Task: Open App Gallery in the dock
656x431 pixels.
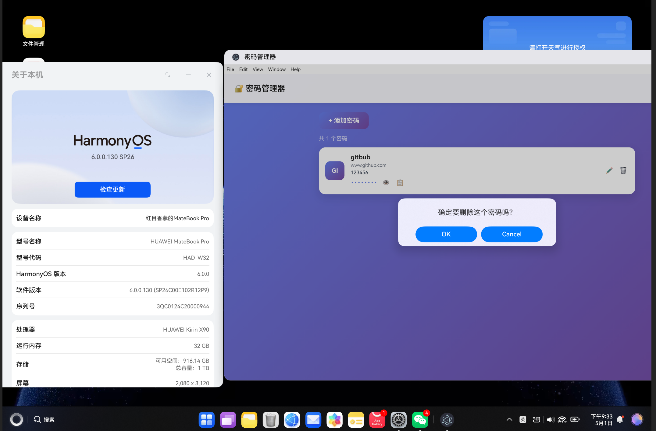Action: (x=377, y=420)
